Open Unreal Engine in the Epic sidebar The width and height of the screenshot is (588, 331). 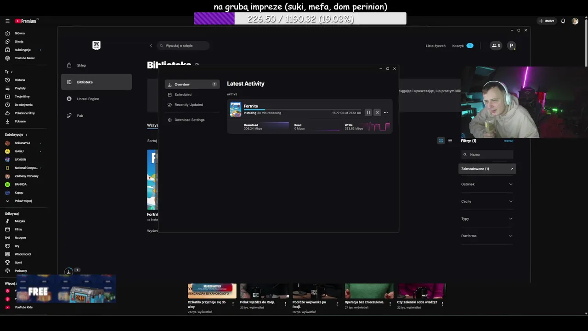[96, 99]
